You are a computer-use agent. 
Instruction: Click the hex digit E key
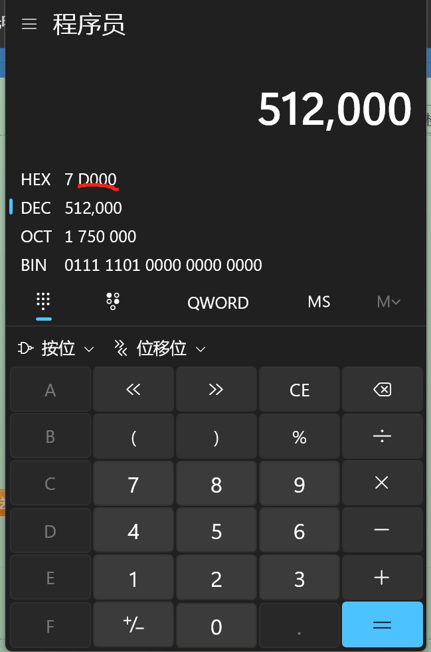pos(50,578)
